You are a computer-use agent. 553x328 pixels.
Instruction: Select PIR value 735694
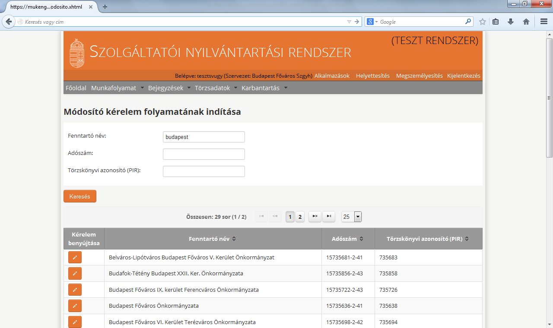click(388, 322)
